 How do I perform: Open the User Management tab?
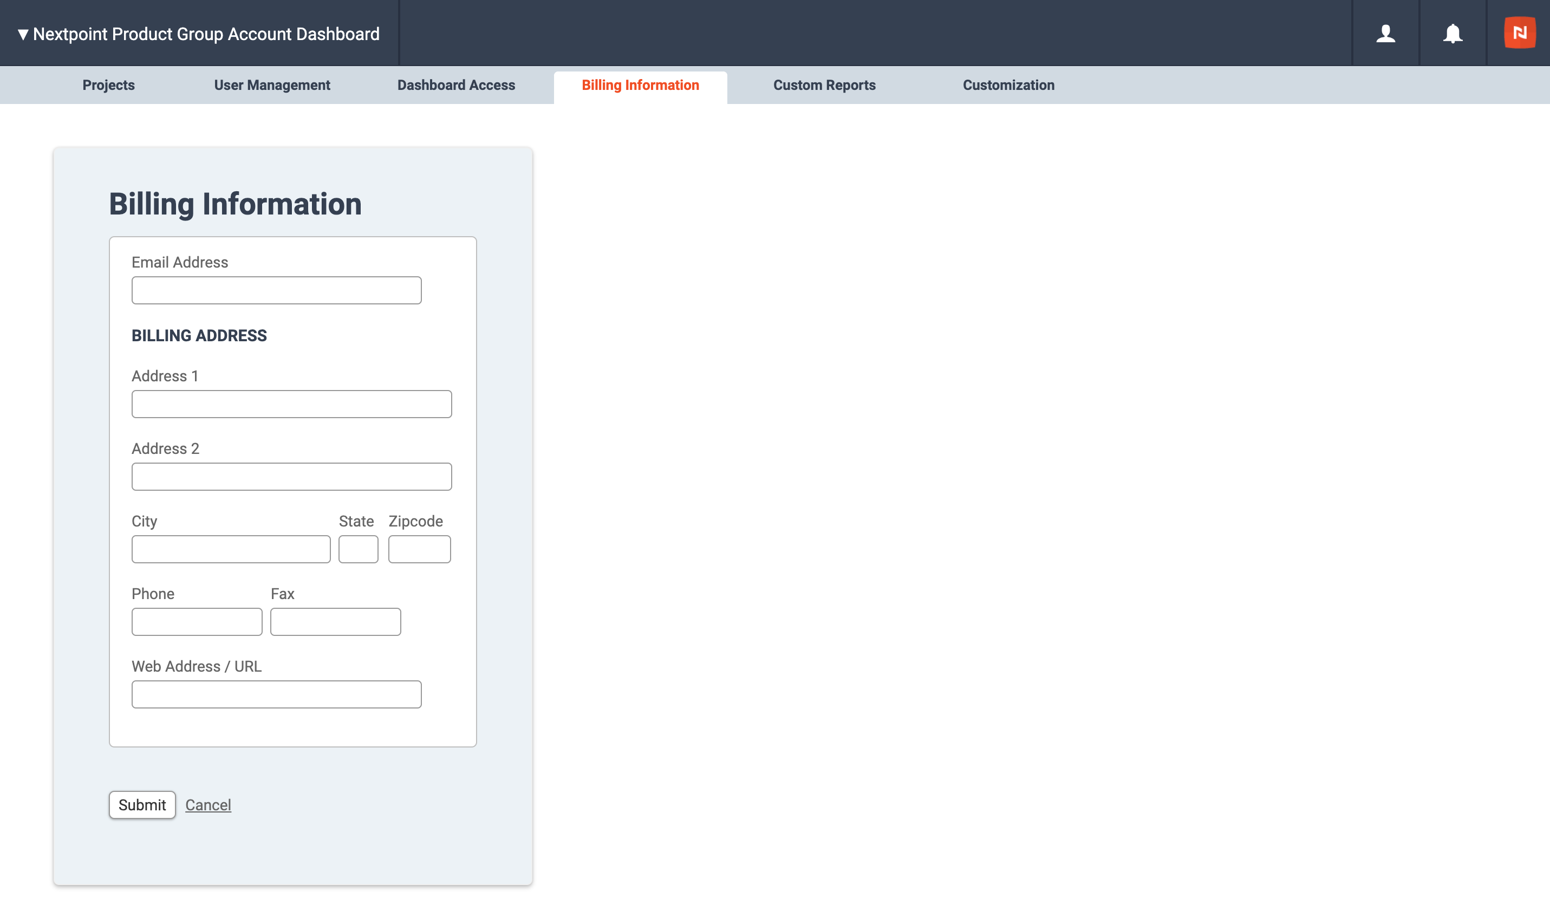pyautogui.click(x=272, y=85)
